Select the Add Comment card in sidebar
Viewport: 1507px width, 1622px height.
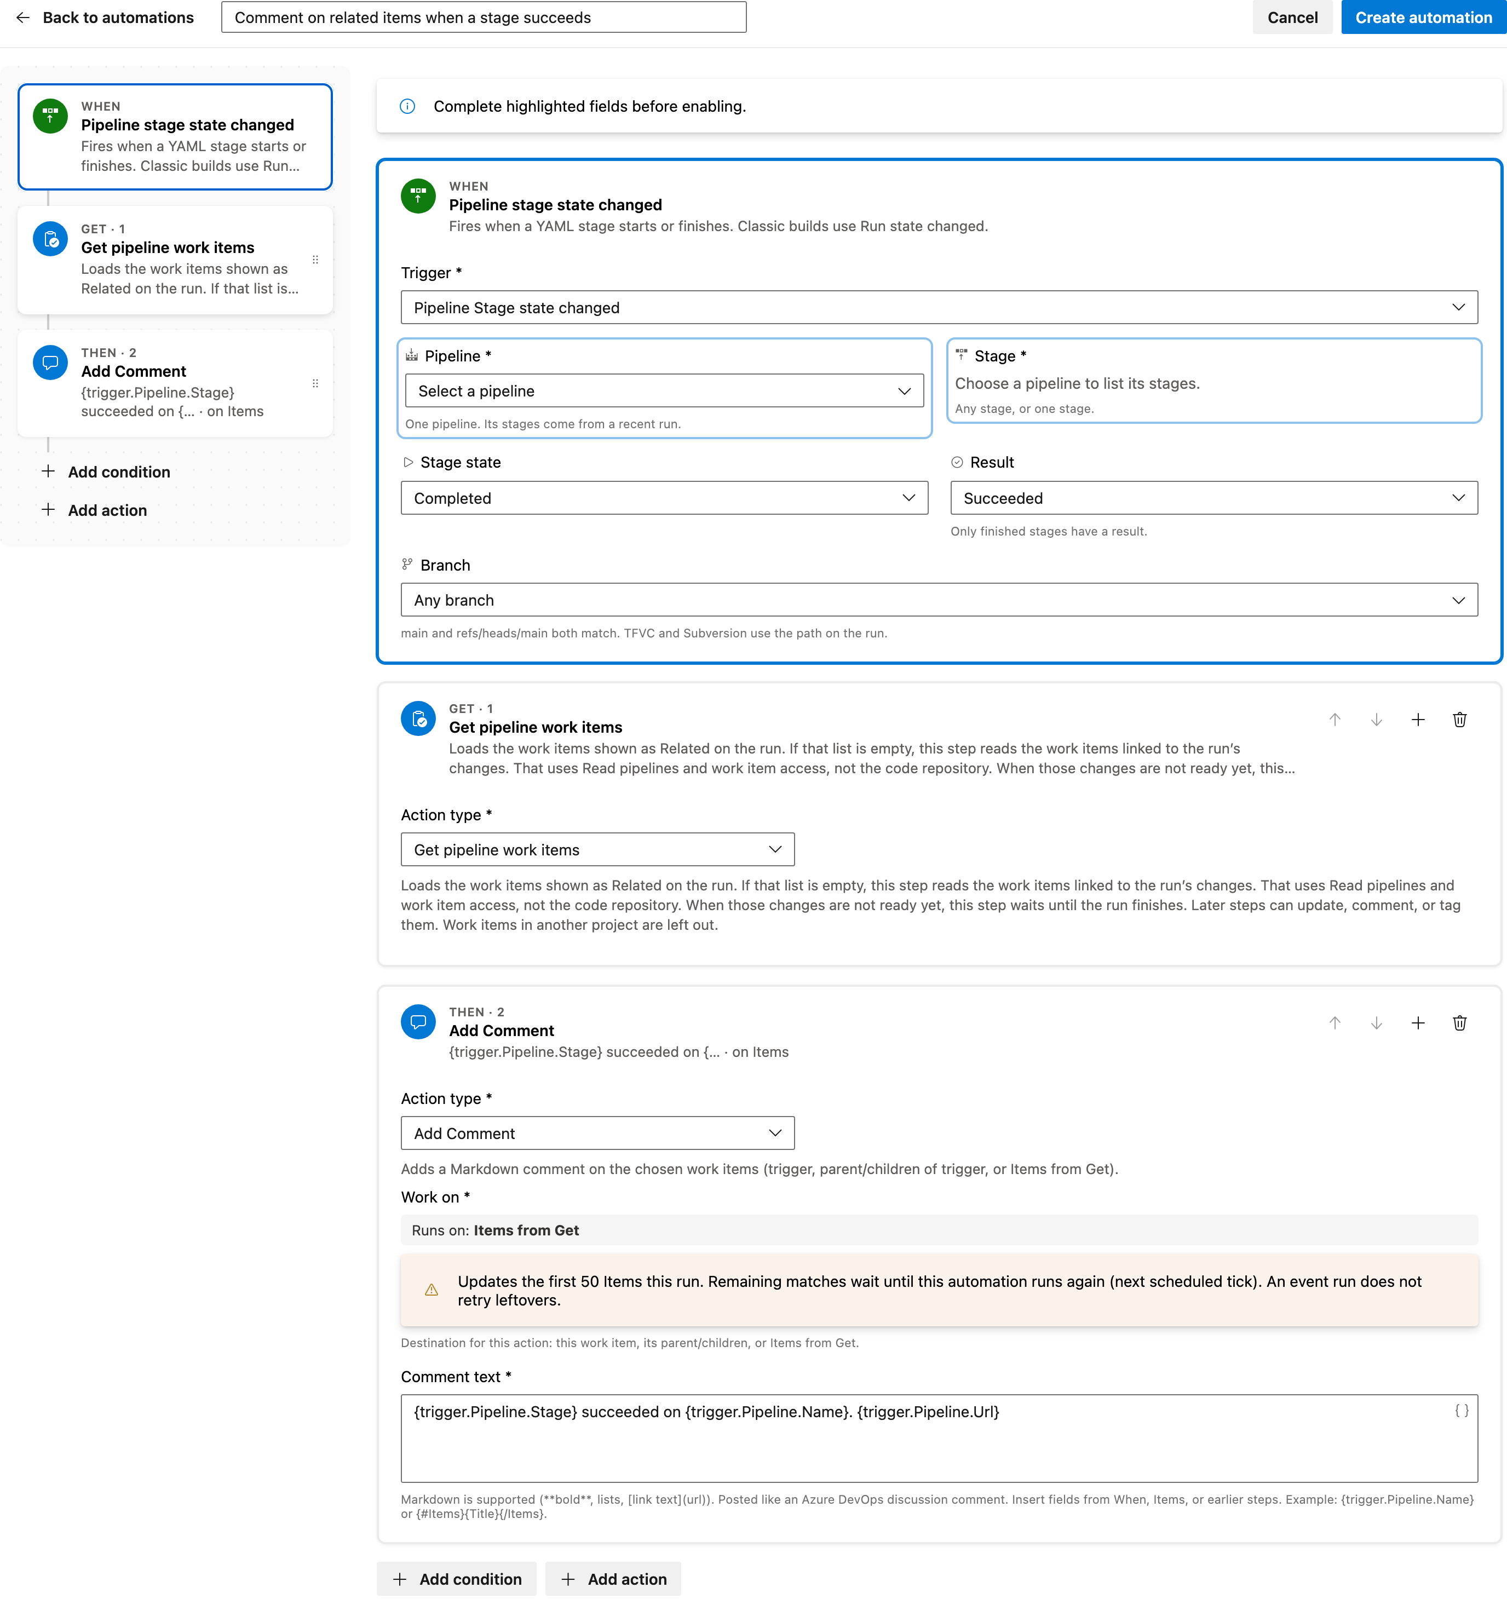(x=175, y=383)
